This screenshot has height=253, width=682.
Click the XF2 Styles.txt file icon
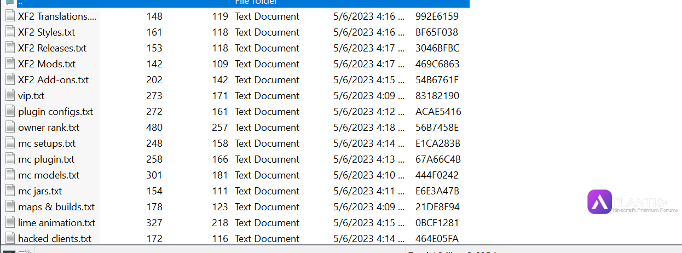[10, 32]
